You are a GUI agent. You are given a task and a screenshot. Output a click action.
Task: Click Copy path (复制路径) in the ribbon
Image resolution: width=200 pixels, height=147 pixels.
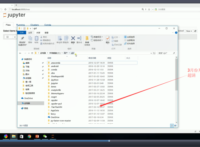coord(45,40)
